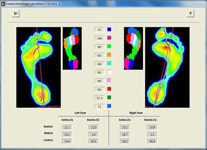Click the exit door icon button

(16, 13)
